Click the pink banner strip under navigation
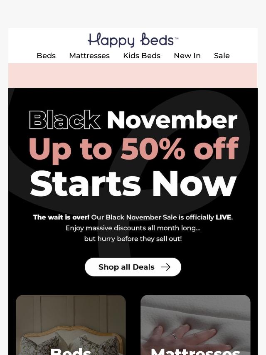 133,76
